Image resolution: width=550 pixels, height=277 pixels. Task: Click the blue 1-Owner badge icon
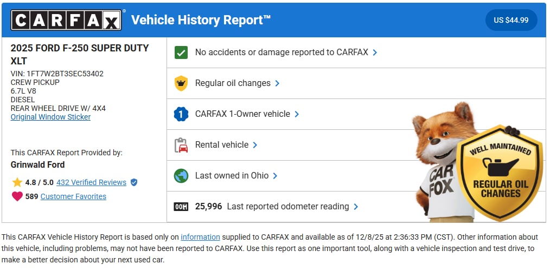coord(181,114)
